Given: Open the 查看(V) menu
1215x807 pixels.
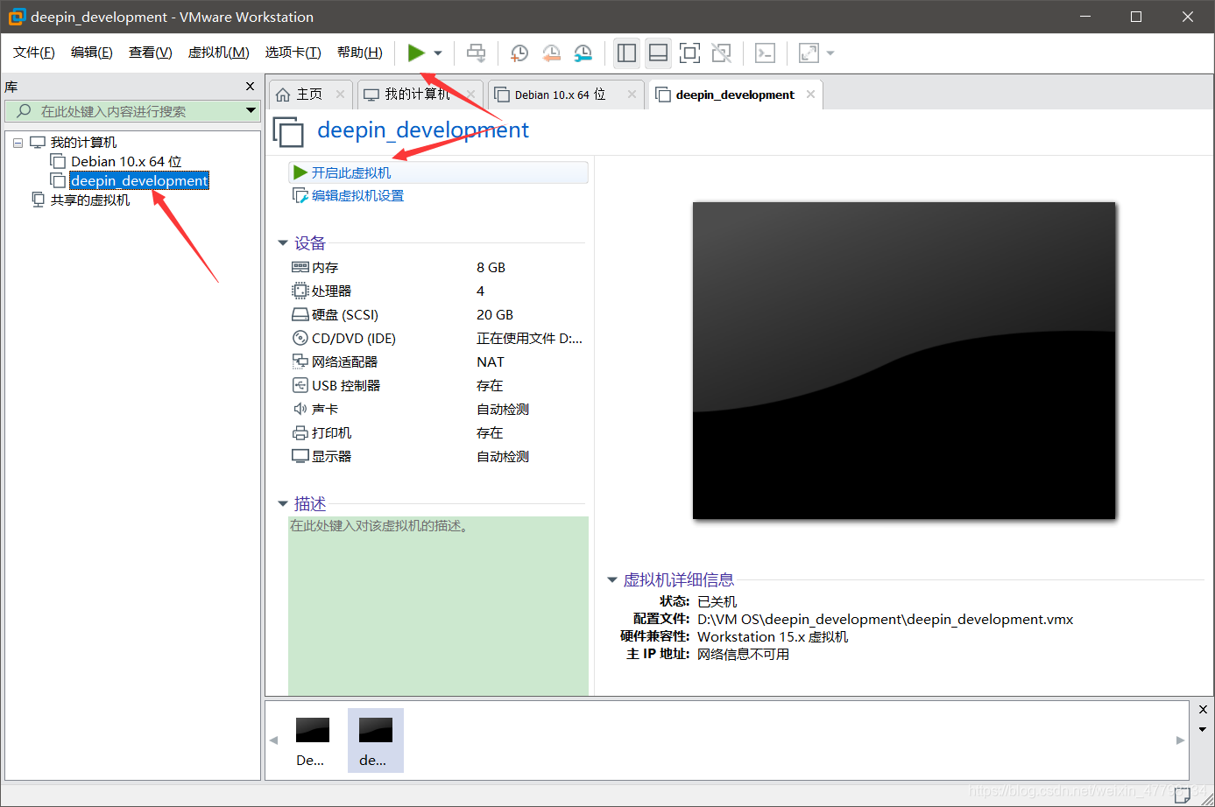Looking at the screenshot, I should (151, 53).
